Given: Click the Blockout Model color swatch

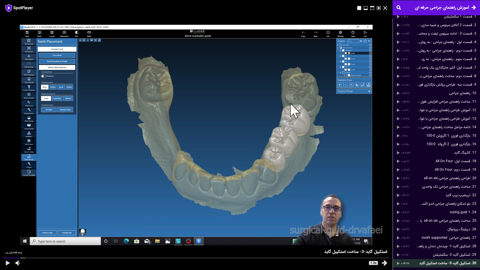Looking at the screenshot, I should coord(349,75).
